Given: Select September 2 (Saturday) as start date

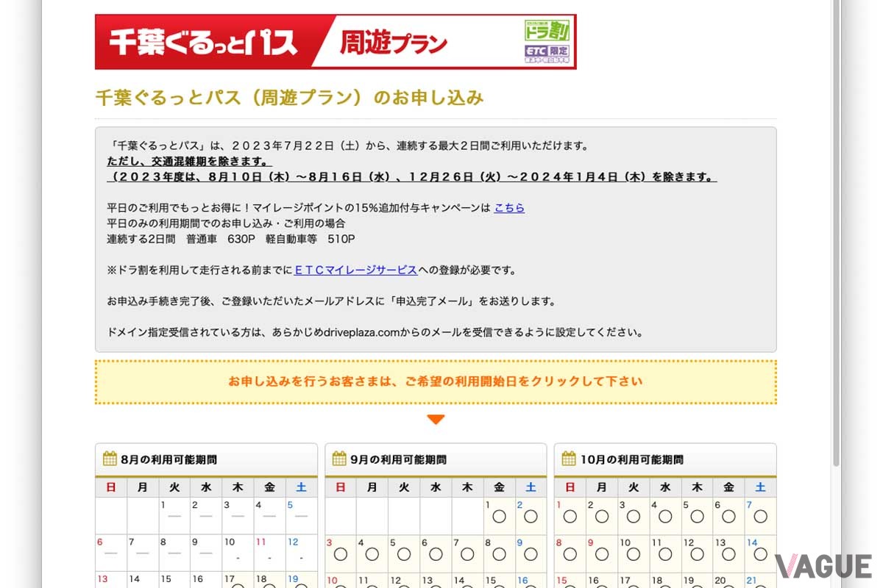Looking at the screenshot, I should (x=531, y=516).
